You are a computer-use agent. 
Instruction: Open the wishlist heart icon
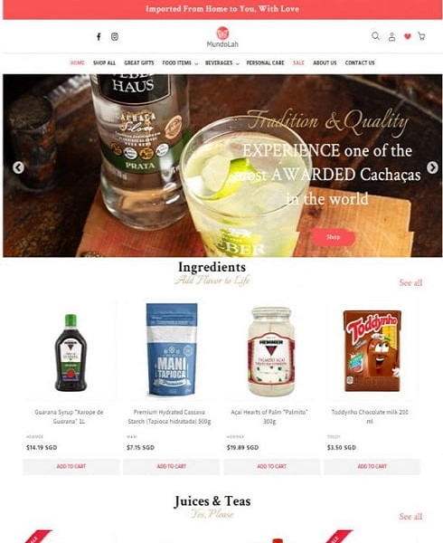point(408,36)
